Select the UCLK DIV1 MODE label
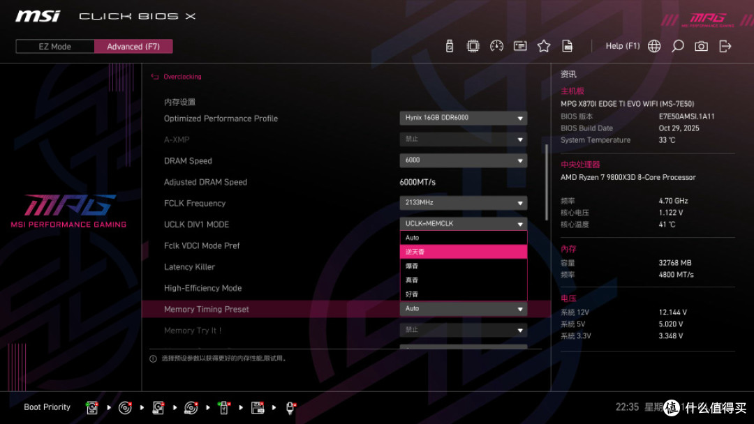The image size is (754, 424). (x=196, y=225)
